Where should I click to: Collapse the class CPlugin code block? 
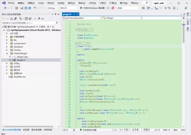point(75,46)
